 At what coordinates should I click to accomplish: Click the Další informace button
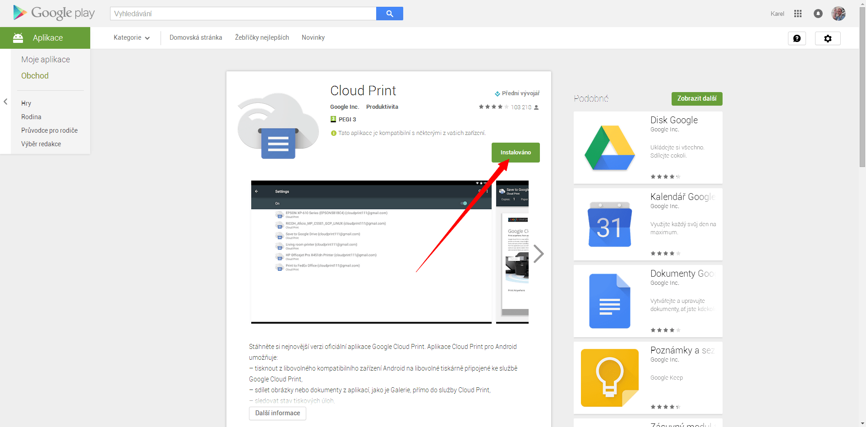click(x=277, y=413)
